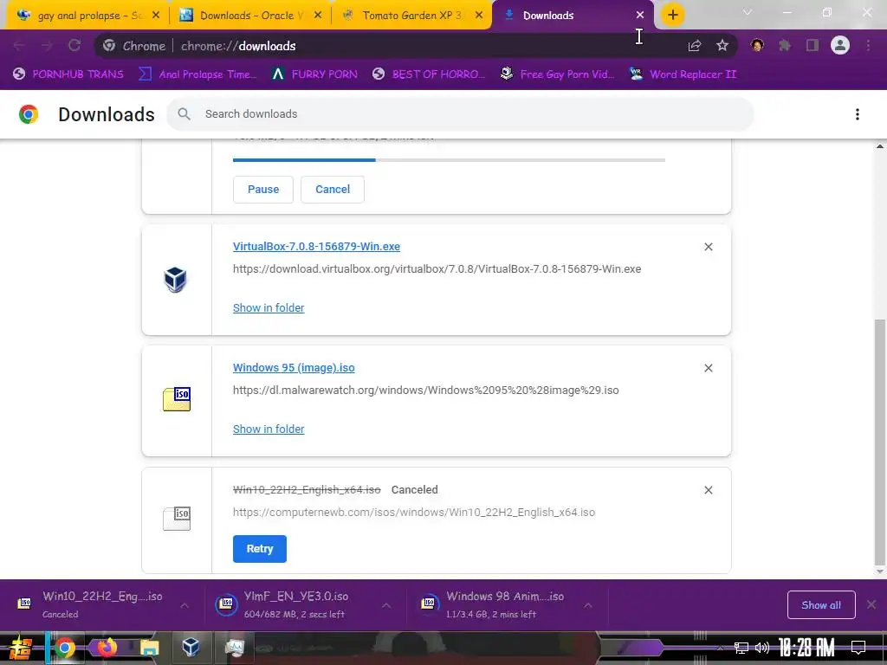Open the notification center icon
Image resolution: width=887 pixels, height=665 pixels.
coord(858,648)
